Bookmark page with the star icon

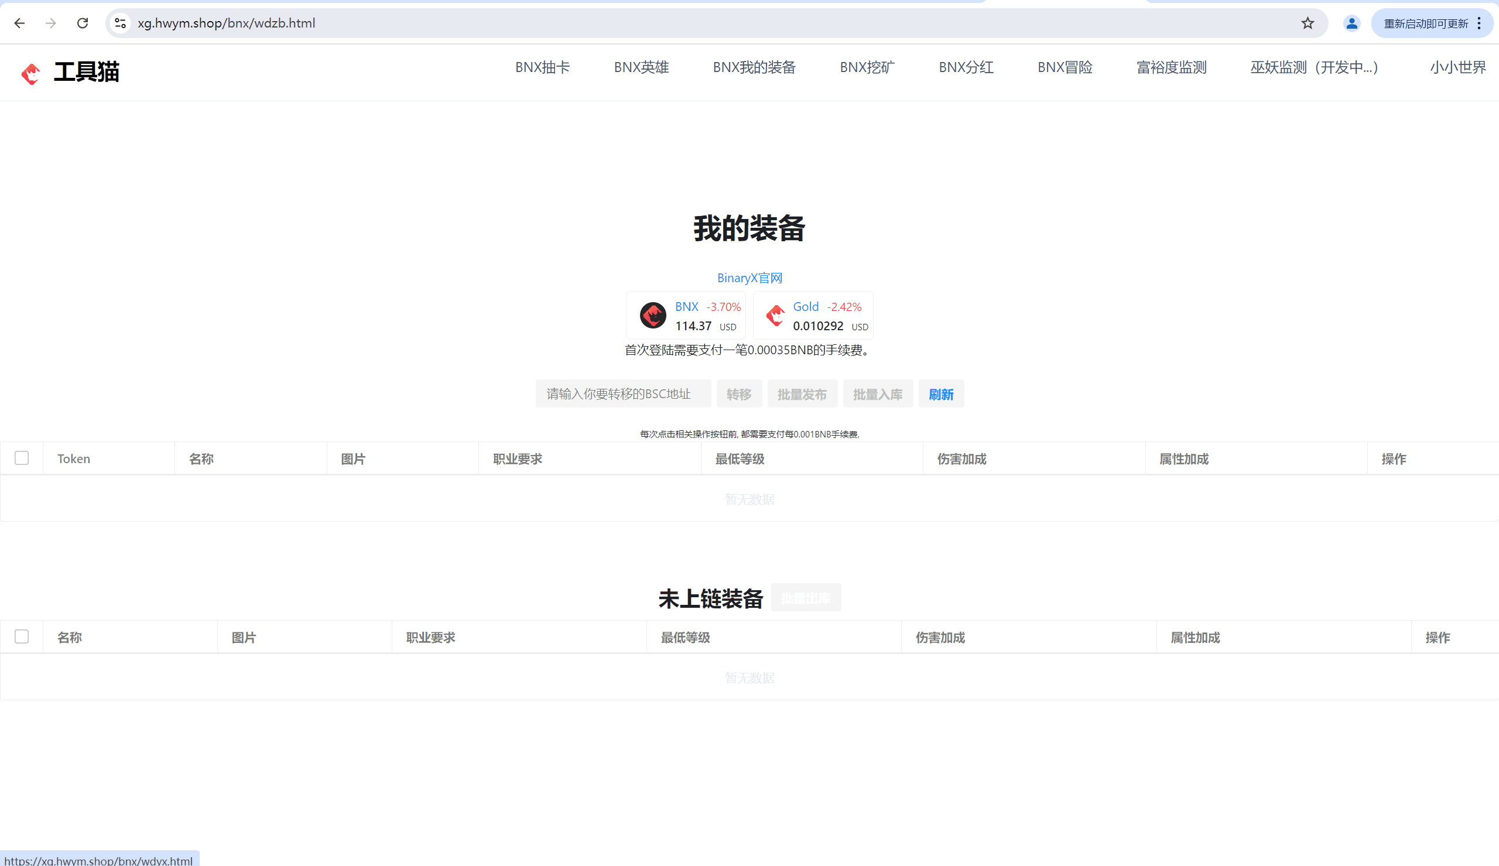(x=1308, y=23)
